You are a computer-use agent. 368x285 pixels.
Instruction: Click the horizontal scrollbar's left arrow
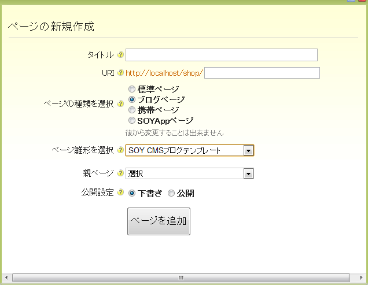[x=6, y=277]
